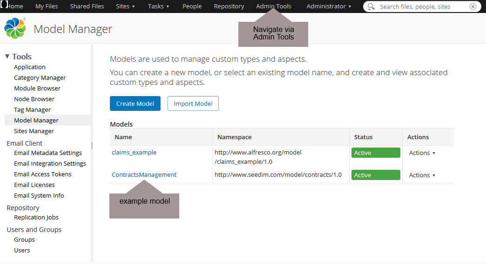Click the Email Client section heading
The height and width of the screenshot is (264, 486).
point(25,143)
